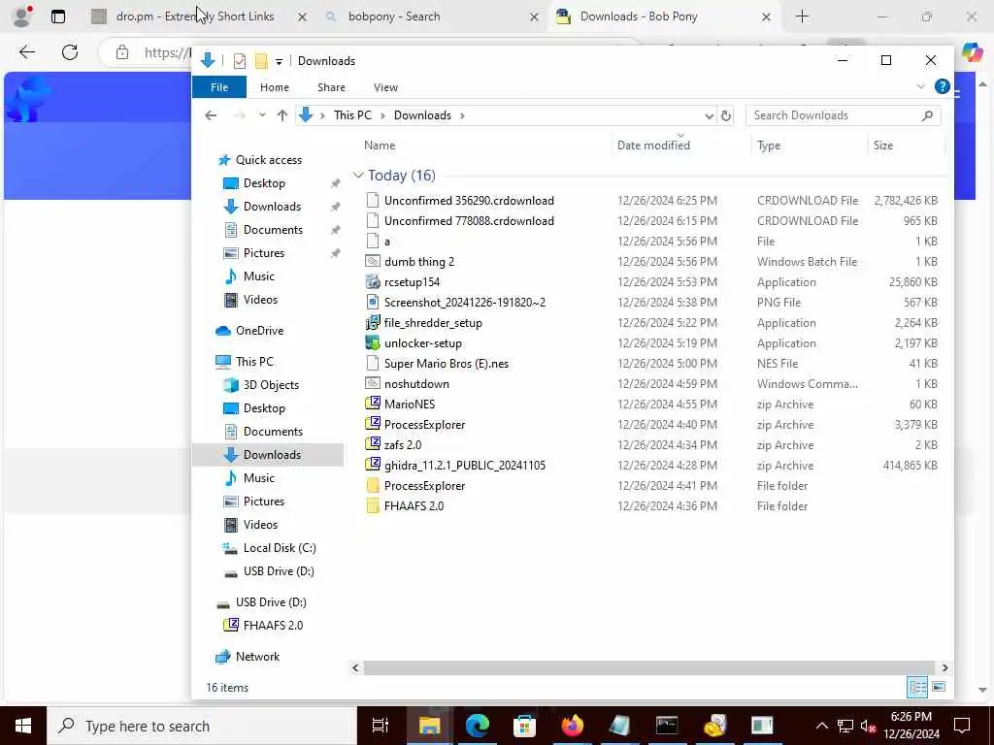Open Microsoft Store from the taskbar
Image resolution: width=994 pixels, height=745 pixels.
[524, 726]
